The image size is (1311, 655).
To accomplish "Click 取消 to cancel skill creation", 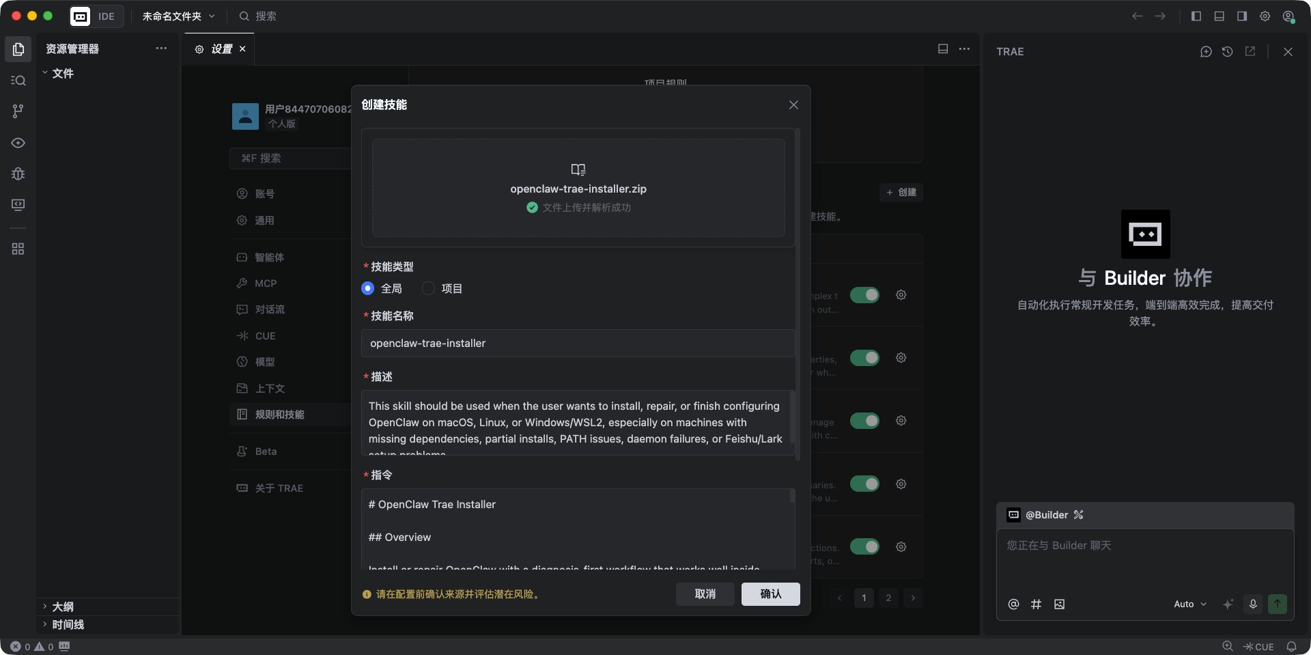I will (705, 594).
